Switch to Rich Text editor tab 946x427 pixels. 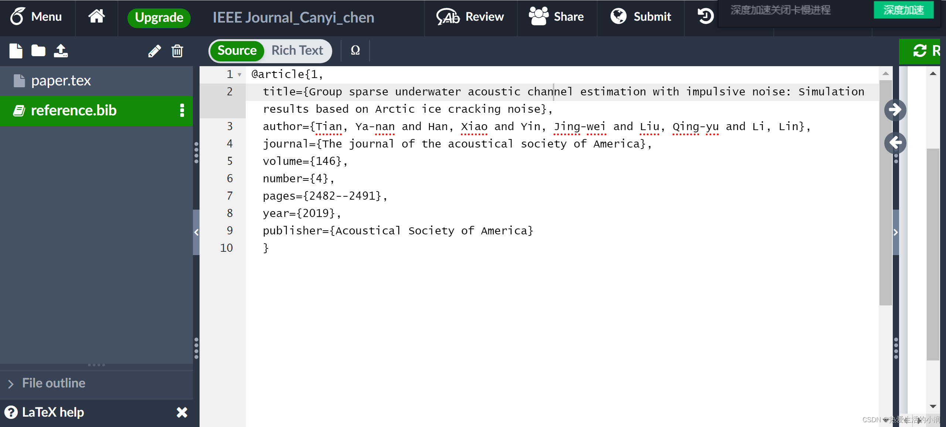[x=297, y=50]
